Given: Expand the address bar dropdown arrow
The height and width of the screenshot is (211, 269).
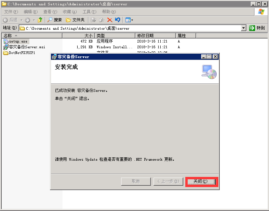Looking at the screenshot, I should coord(244,28).
